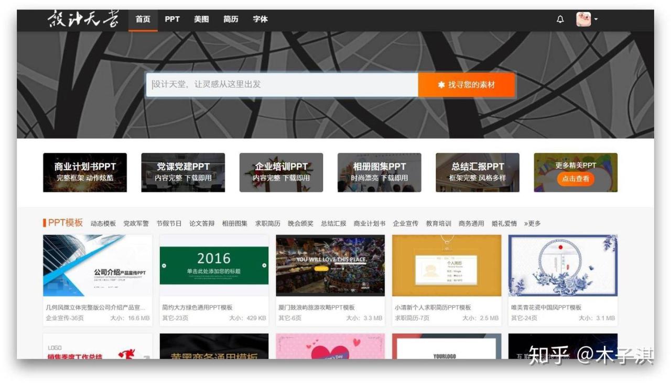Image resolution: width=671 pixels, height=383 pixels.
Task: Switch to the 首页 nav tab
Action: tap(143, 19)
